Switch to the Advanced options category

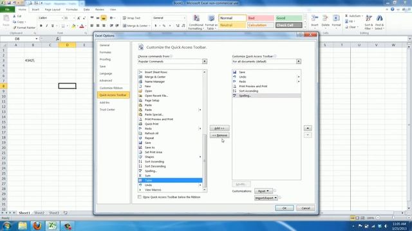pos(113,80)
